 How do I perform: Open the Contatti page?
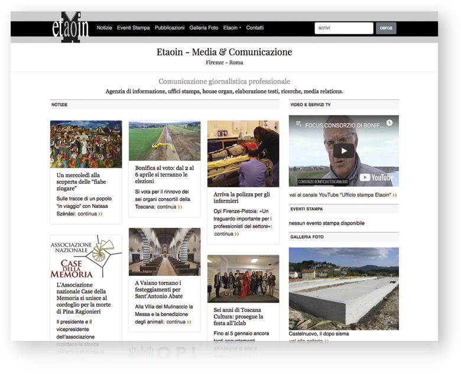(x=255, y=28)
